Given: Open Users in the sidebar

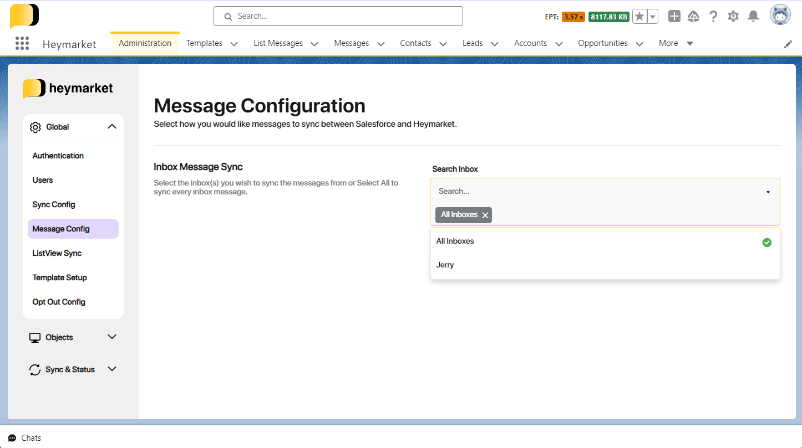Looking at the screenshot, I should (73, 180).
